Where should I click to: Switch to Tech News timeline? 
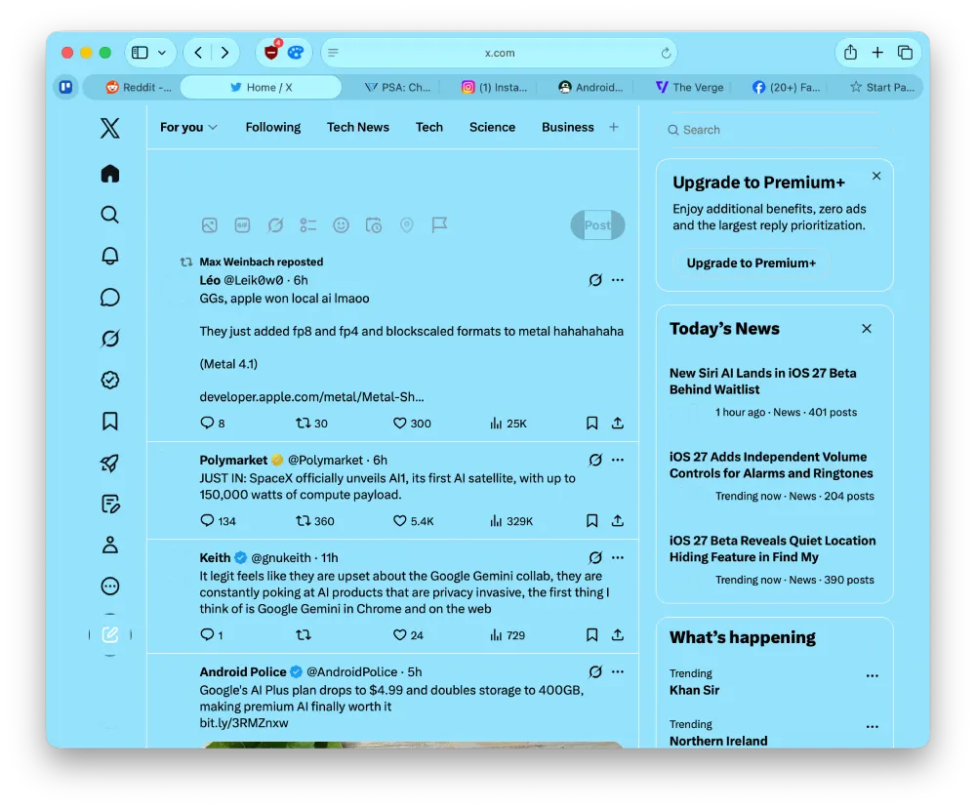(x=358, y=127)
